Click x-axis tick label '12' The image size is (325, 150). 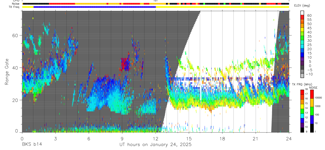click(x=156, y=139)
